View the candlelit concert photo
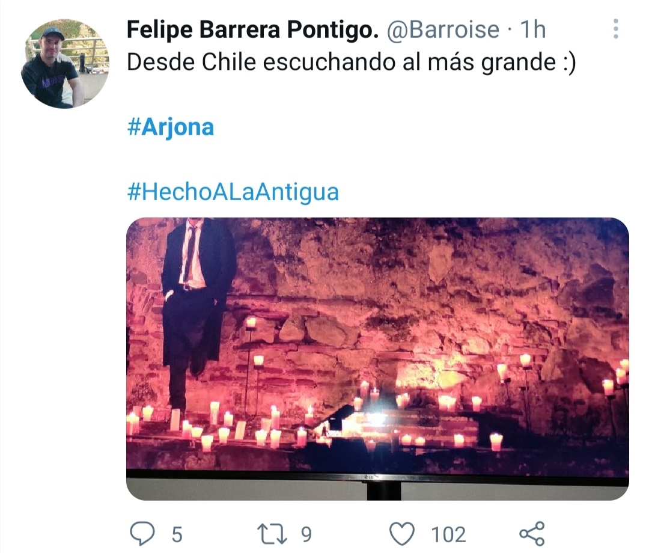This screenshot has height=553, width=649. coord(377,359)
